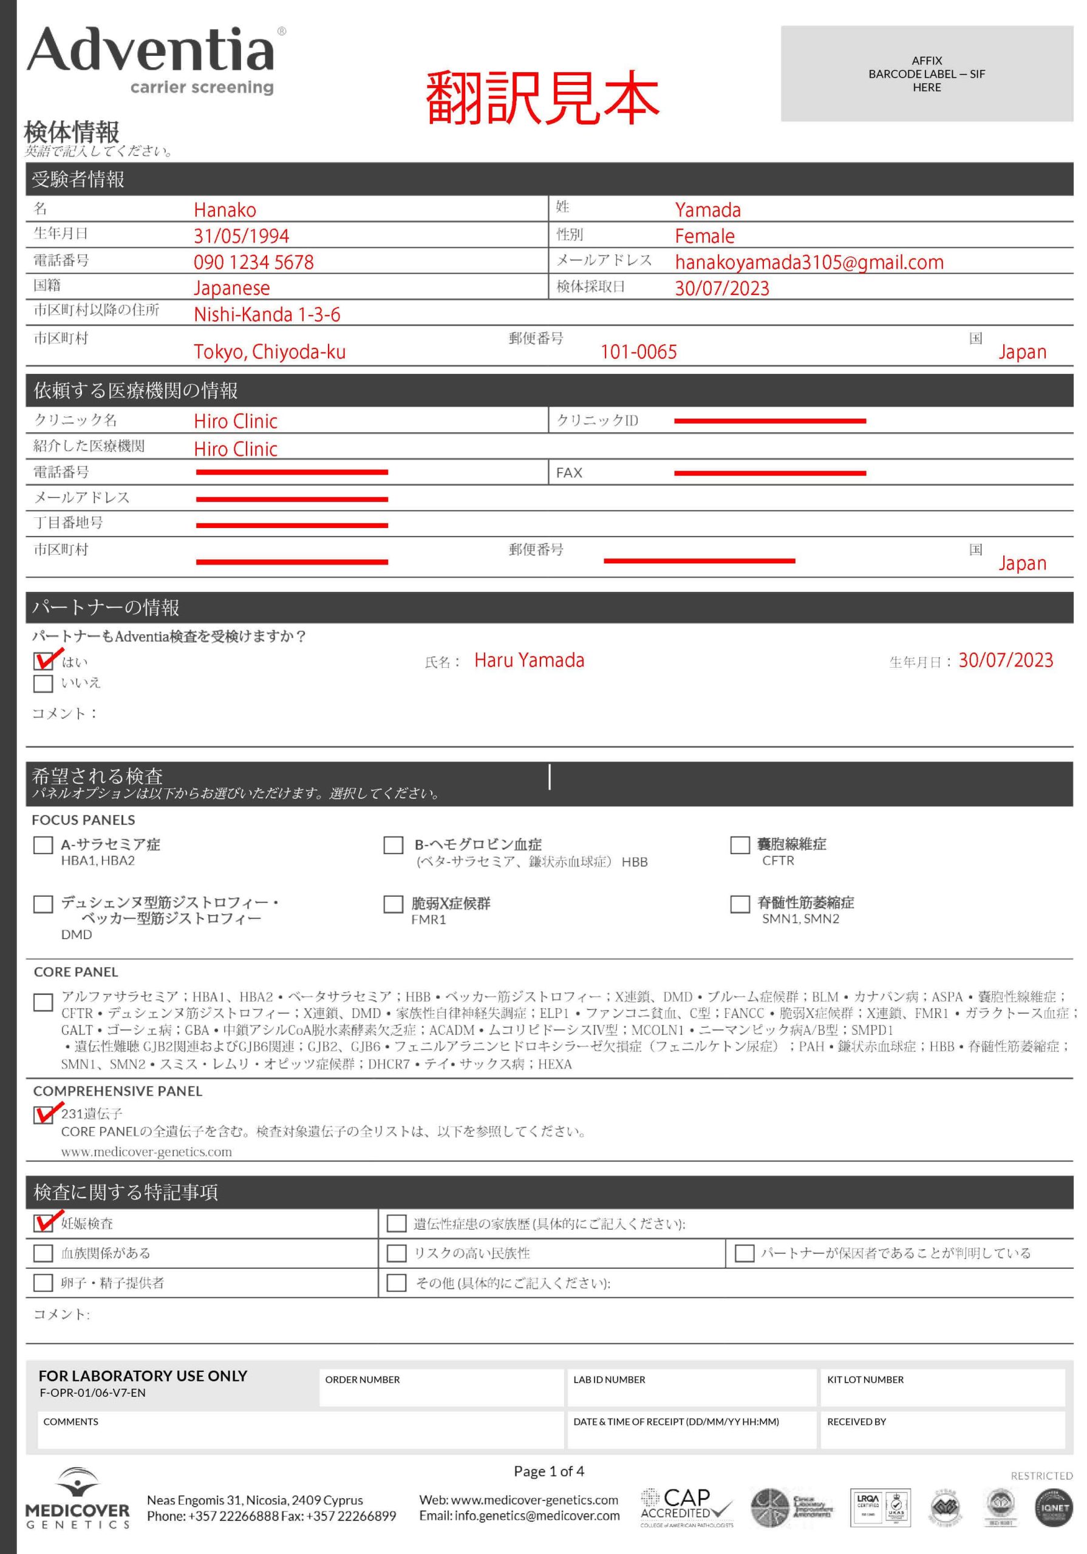Tick the B-ヘモグロビン血症 HBB checkbox
1087x1554 pixels.
tap(393, 844)
